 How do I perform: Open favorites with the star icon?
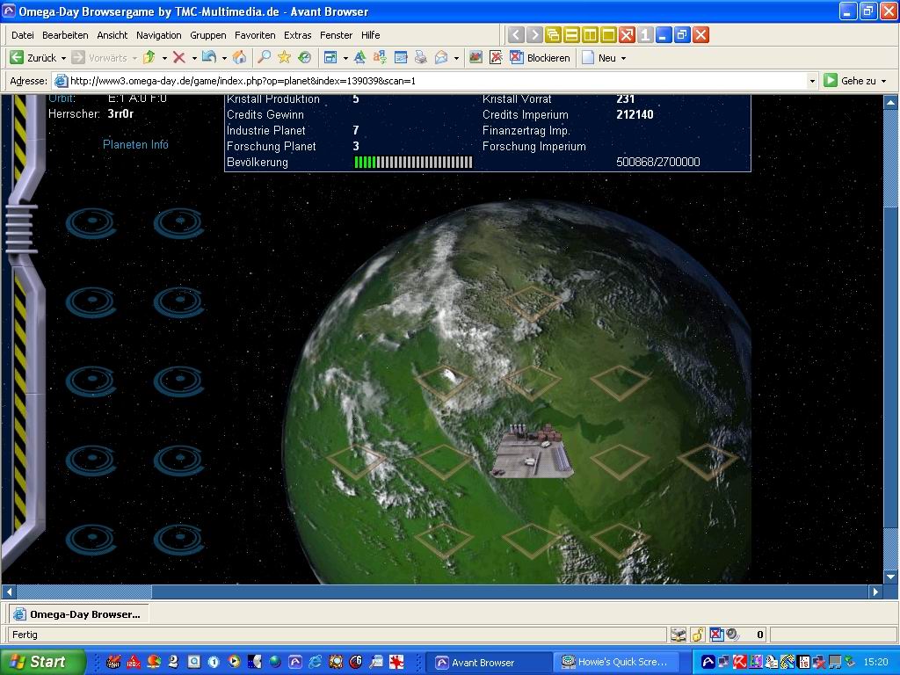click(284, 57)
